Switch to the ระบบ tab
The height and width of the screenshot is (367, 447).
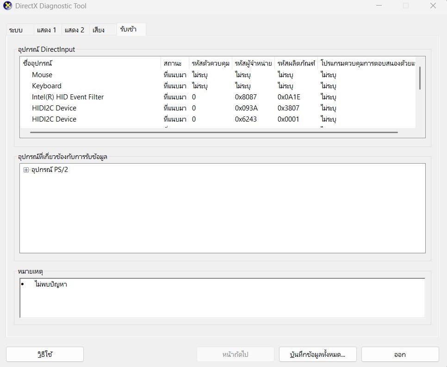[16, 30]
